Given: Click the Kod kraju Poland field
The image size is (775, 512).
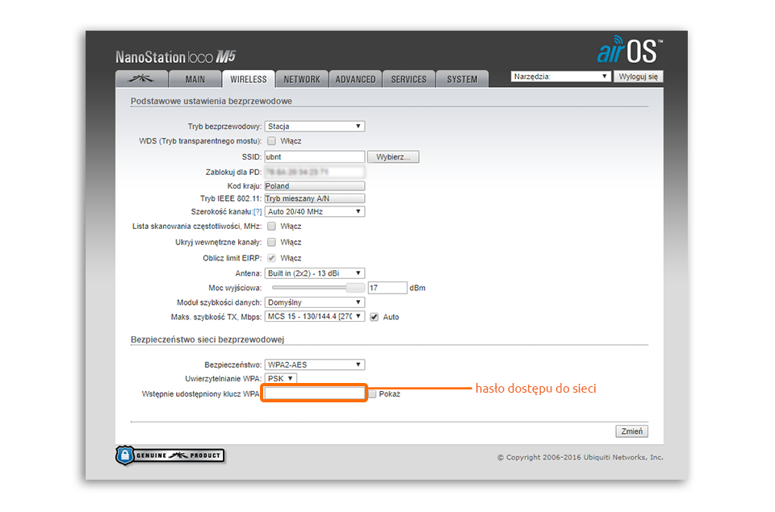Looking at the screenshot, I should (x=314, y=186).
